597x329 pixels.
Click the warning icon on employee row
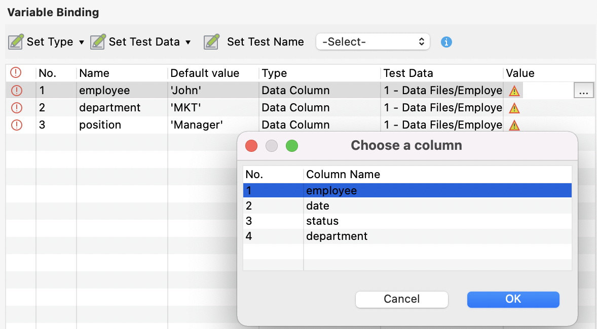(x=514, y=90)
